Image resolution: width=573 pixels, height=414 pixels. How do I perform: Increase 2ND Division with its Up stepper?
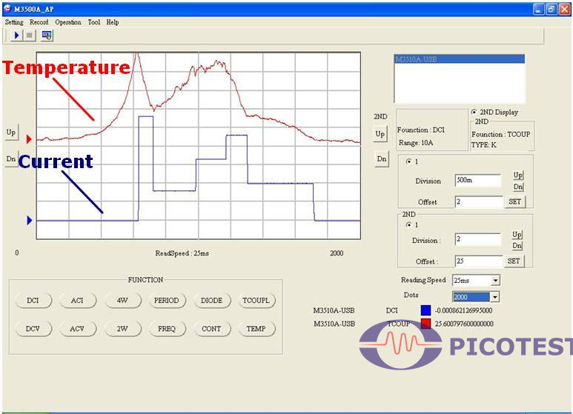tap(517, 234)
